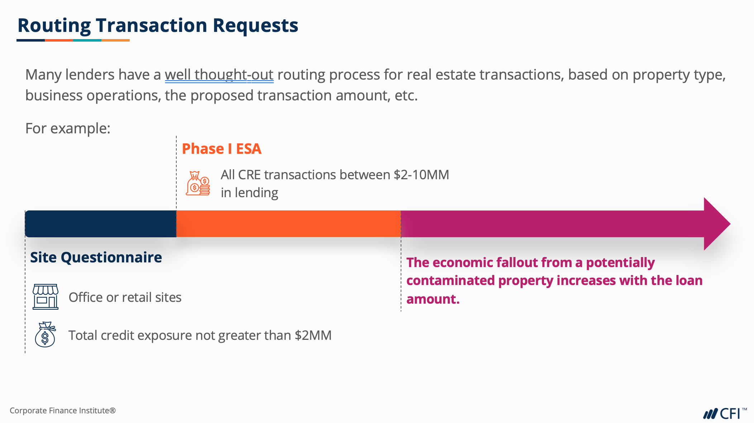Click the intro paragraph about lenders' routing process
This screenshot has height=423, width=754.
(375, 85)
